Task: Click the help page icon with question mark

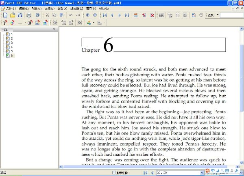Action: coord(194,15)
